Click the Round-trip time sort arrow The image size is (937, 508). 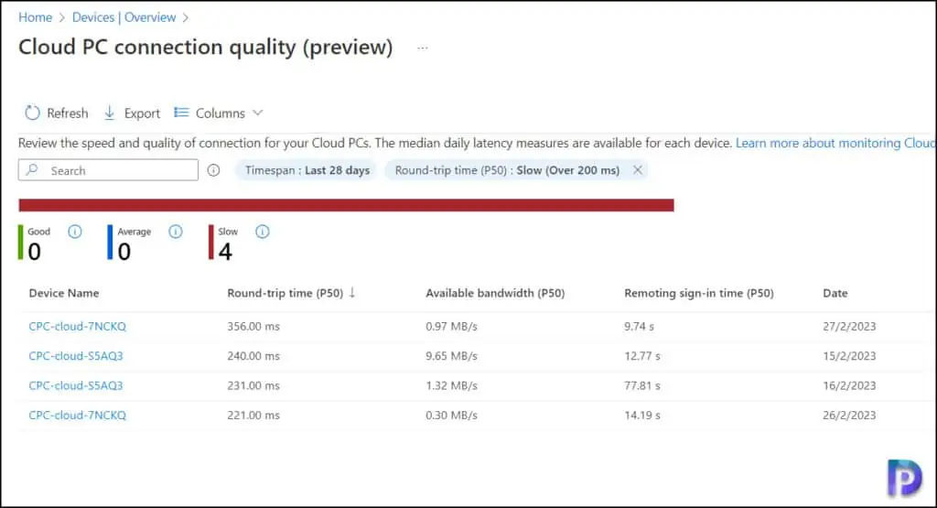[352, 292]
